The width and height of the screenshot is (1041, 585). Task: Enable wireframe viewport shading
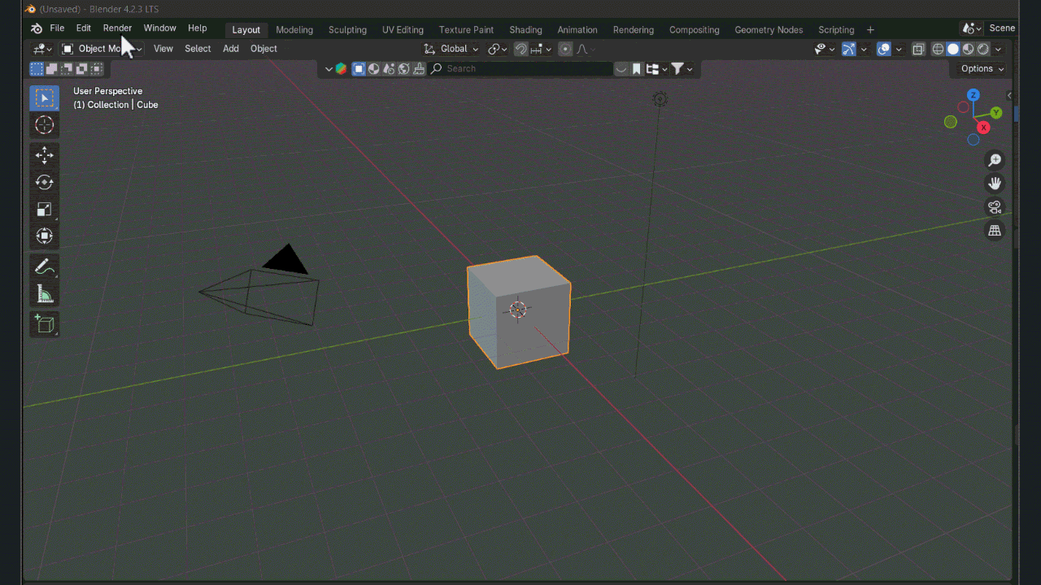coord(938,49)
